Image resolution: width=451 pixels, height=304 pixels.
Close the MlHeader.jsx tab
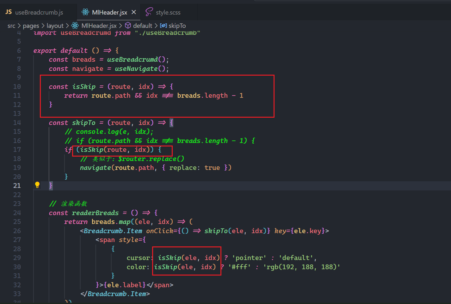[134, 12]
